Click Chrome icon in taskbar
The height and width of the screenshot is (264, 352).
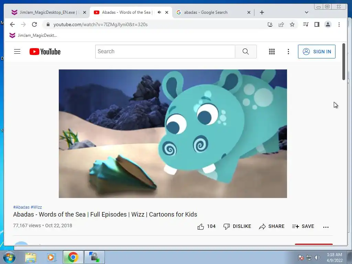[x=73, y=257]
